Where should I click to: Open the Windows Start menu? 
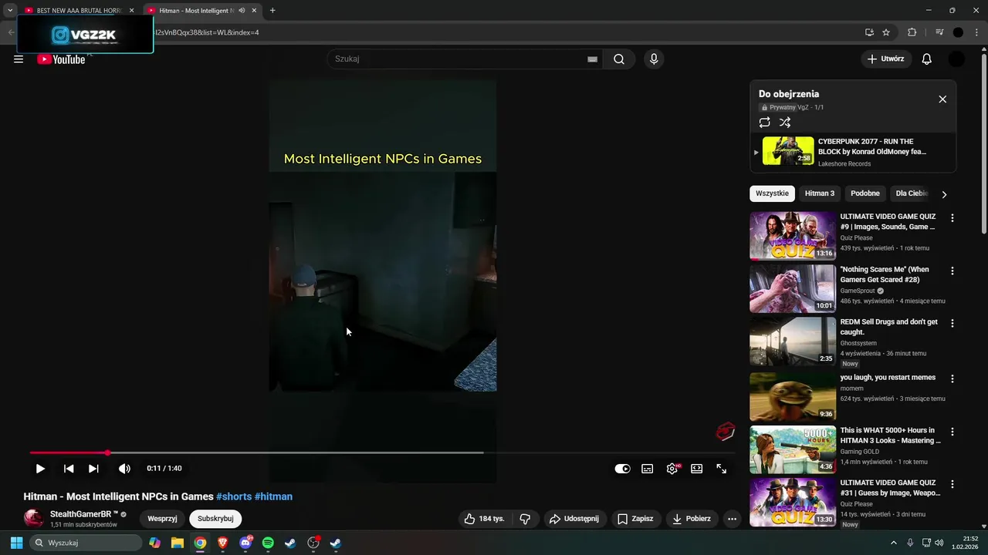point(16,543)
